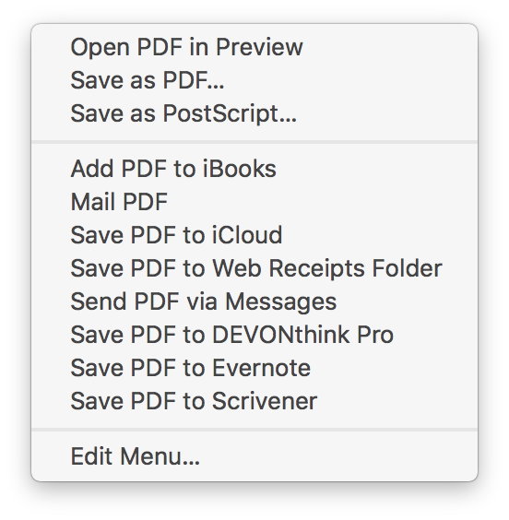Save PDF to iCloud

pyautogui.click(x=254, y=235)
